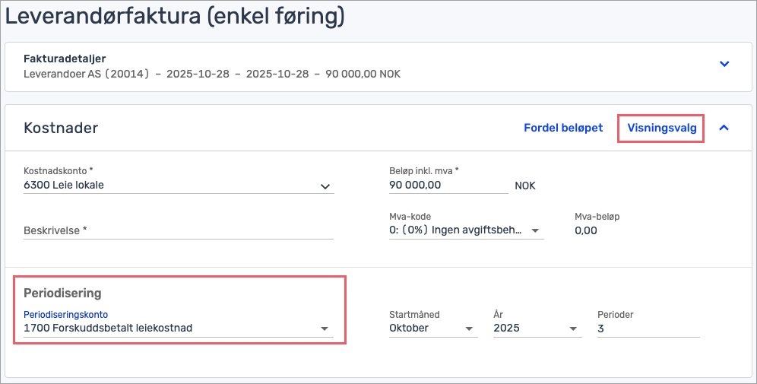Edit the Perioder field showing 3
The height and width of the screenshot is (384, 757).
(646, 328)
